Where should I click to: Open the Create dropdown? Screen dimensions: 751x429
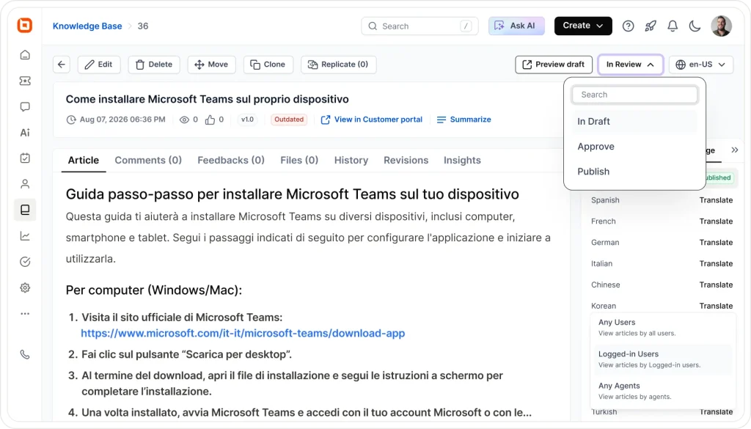coord(583,26)
